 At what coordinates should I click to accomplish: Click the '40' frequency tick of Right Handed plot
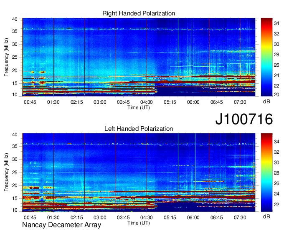pos(15,19)
